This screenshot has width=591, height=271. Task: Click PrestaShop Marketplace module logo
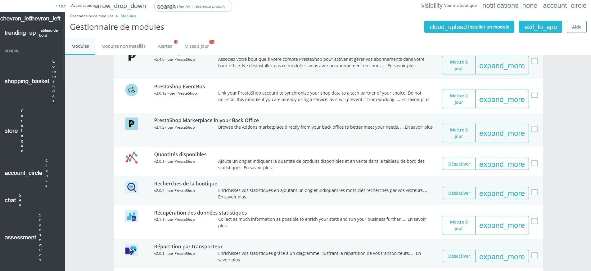click(x=132, y=124)
